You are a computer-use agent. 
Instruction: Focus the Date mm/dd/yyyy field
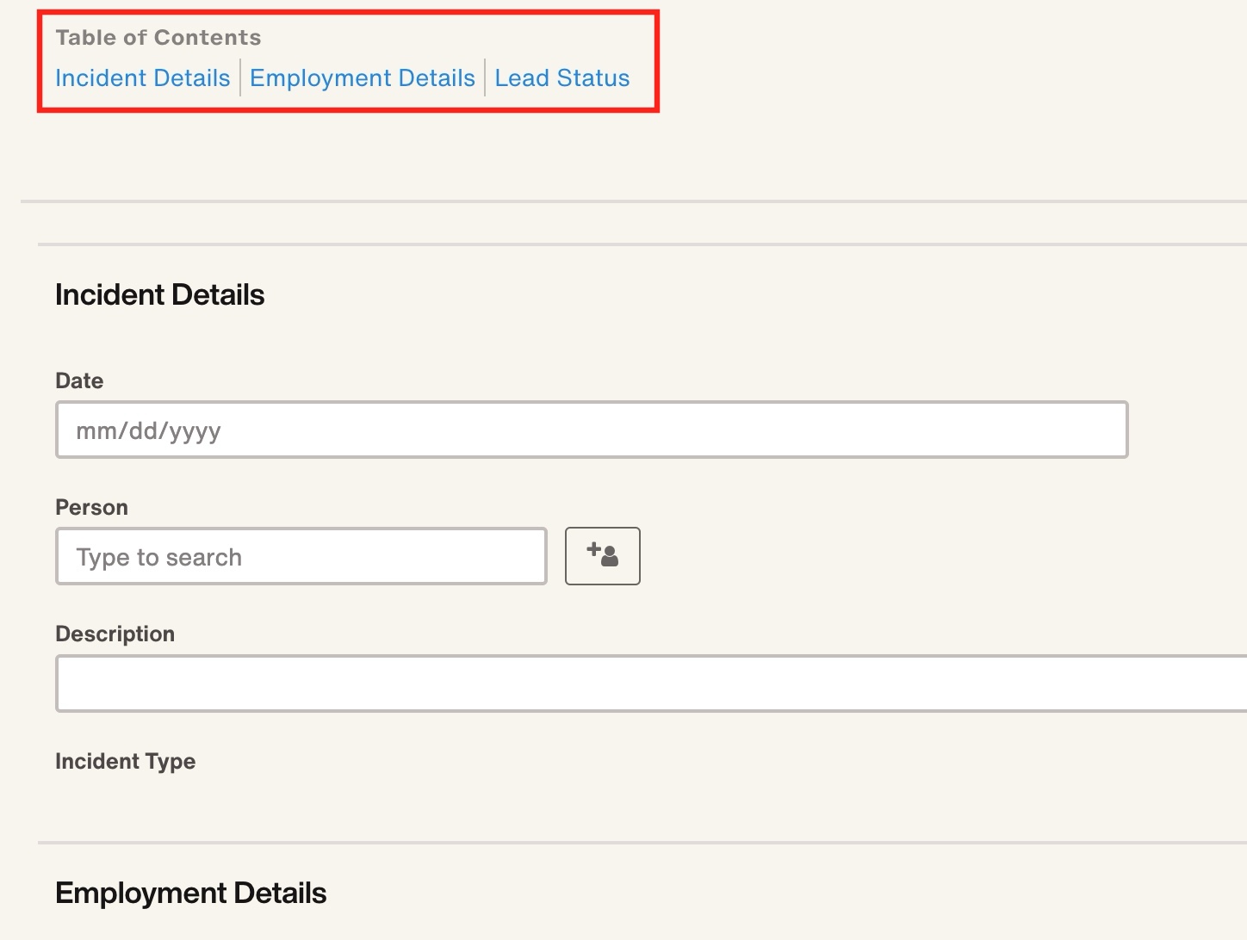(592, 430)
